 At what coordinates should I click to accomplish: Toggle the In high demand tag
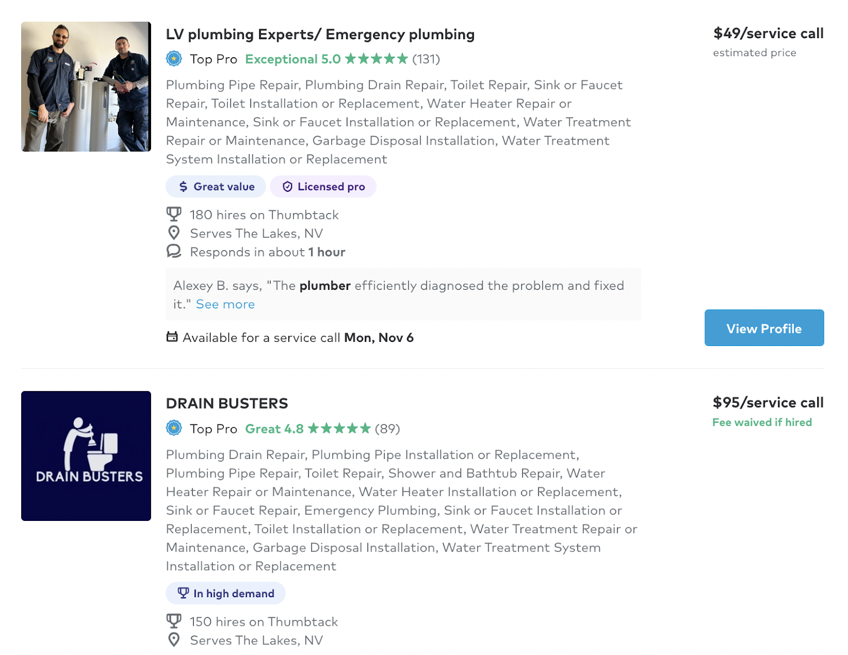tap(225, 593)
